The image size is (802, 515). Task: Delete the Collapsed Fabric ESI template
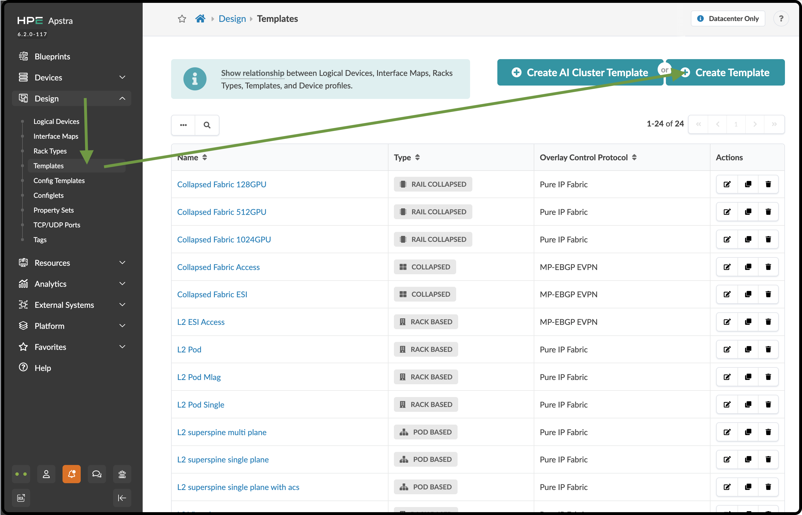pyautogui.click(x=768, y=294)
